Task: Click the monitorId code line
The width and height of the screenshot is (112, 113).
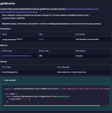Action: click(19, 99)
